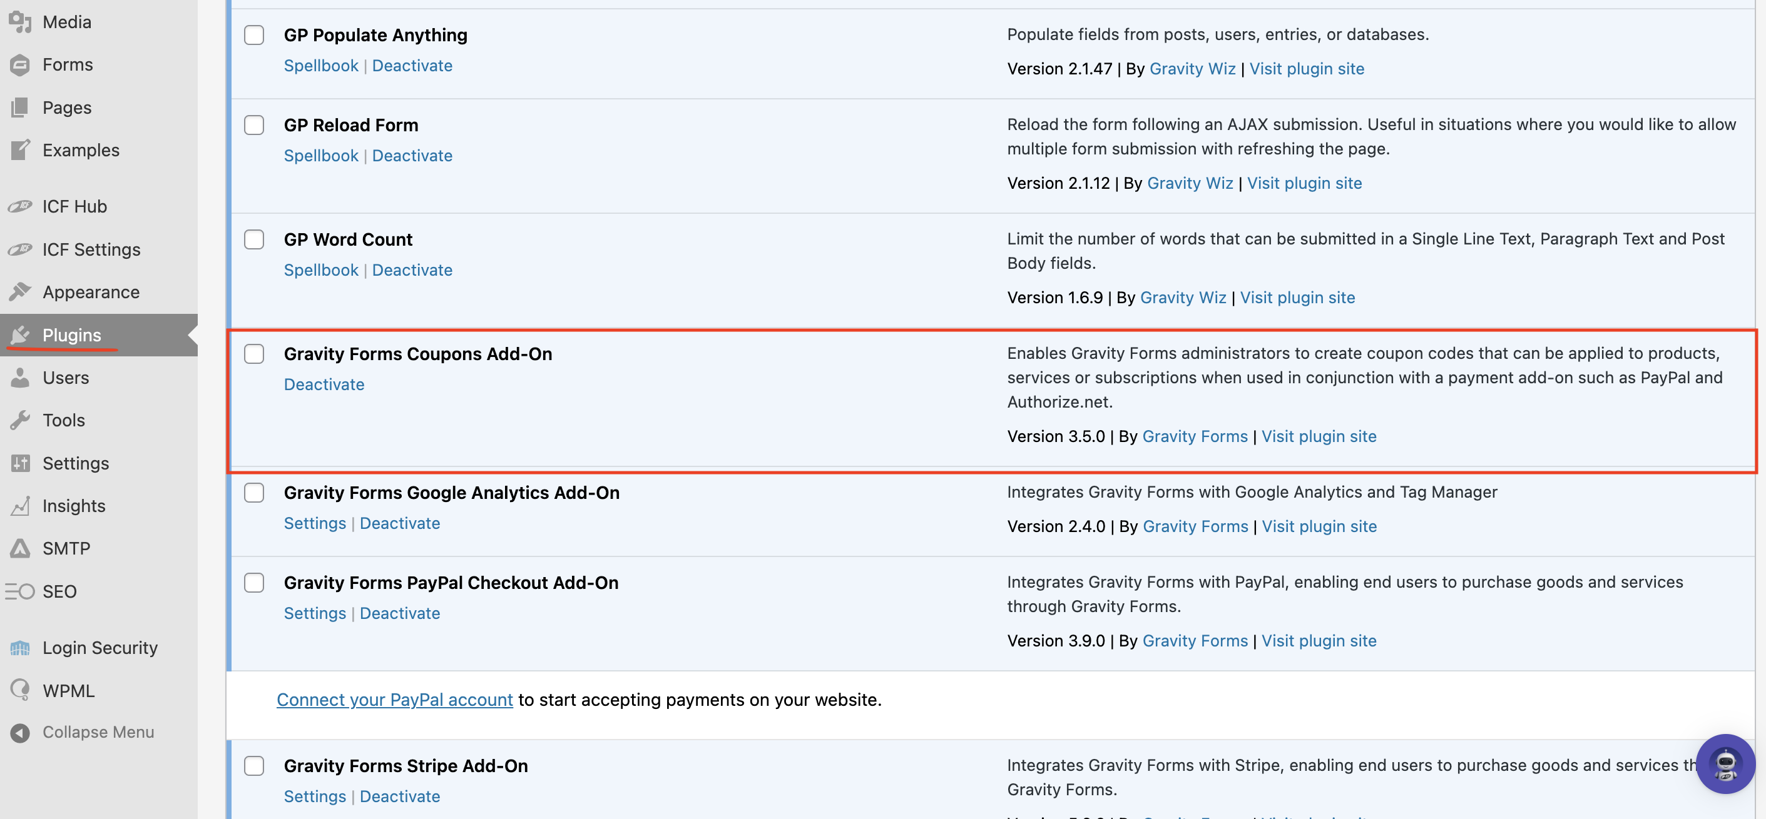Screen dimensions: 1766x819
Task: Click the WPML sidebar icon
Action: (x=20, y=690)
